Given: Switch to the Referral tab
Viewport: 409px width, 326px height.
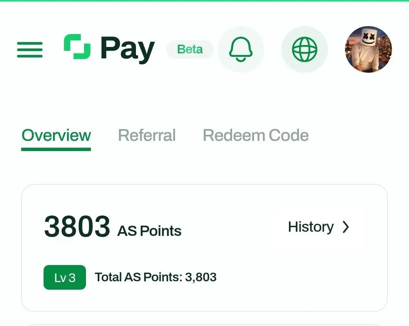Looking at the screenshot, I should point(147,135).
